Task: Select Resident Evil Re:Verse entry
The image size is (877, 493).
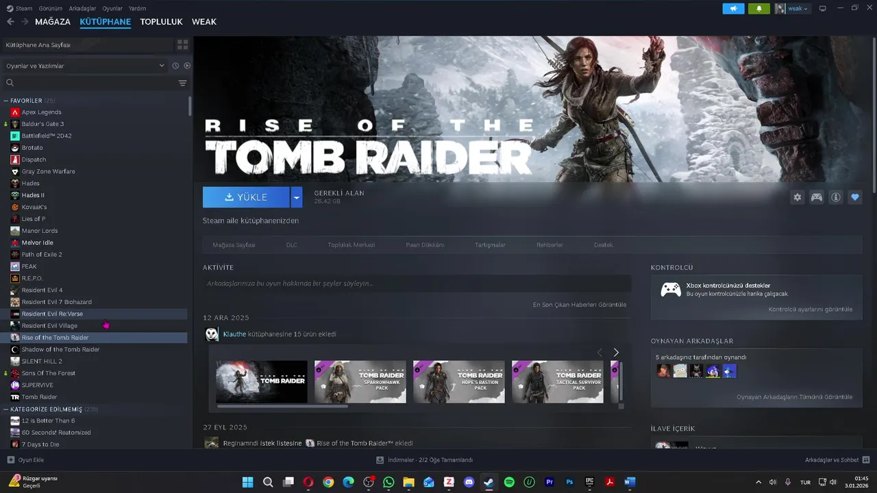Action: tap(52, 314)
